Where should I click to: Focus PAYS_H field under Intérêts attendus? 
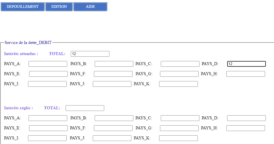point(245,74)
